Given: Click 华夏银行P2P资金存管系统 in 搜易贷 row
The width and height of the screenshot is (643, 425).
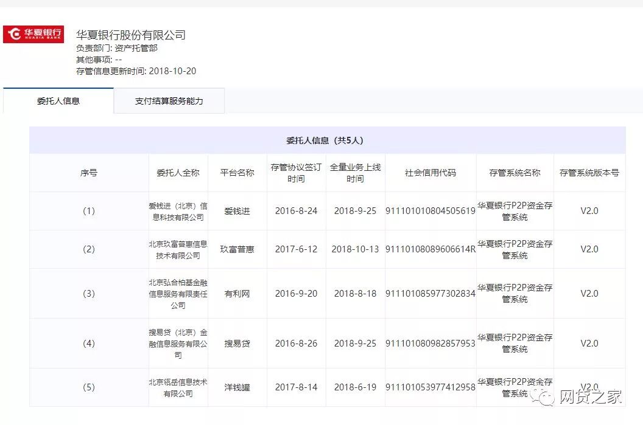Looking at the screenshot, I should click(515, 344).
